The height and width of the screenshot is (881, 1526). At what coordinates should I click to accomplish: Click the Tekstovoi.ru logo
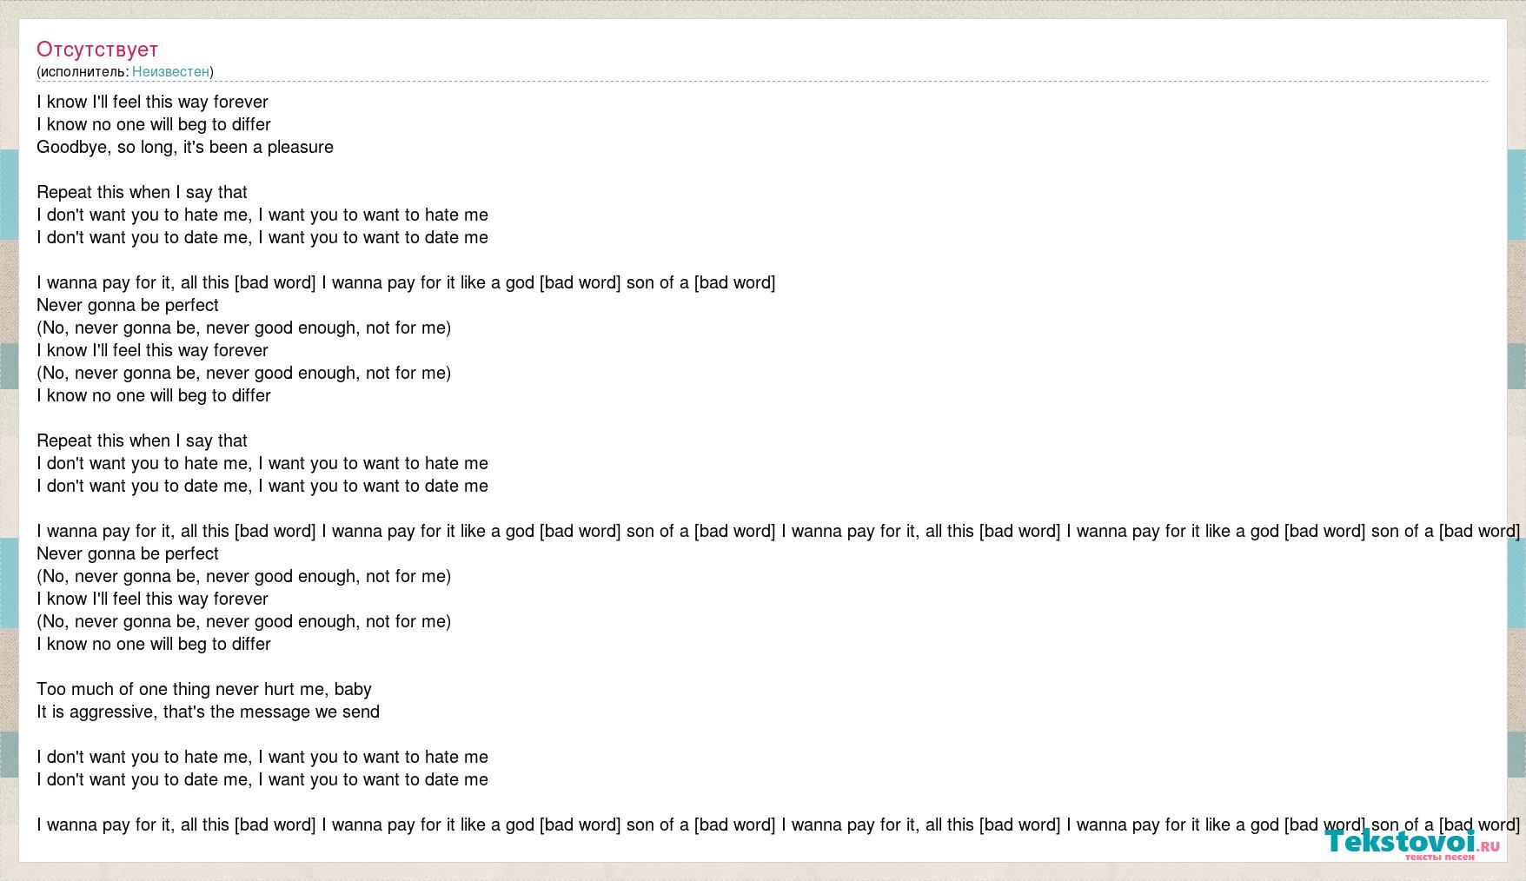click(1412, 843)
